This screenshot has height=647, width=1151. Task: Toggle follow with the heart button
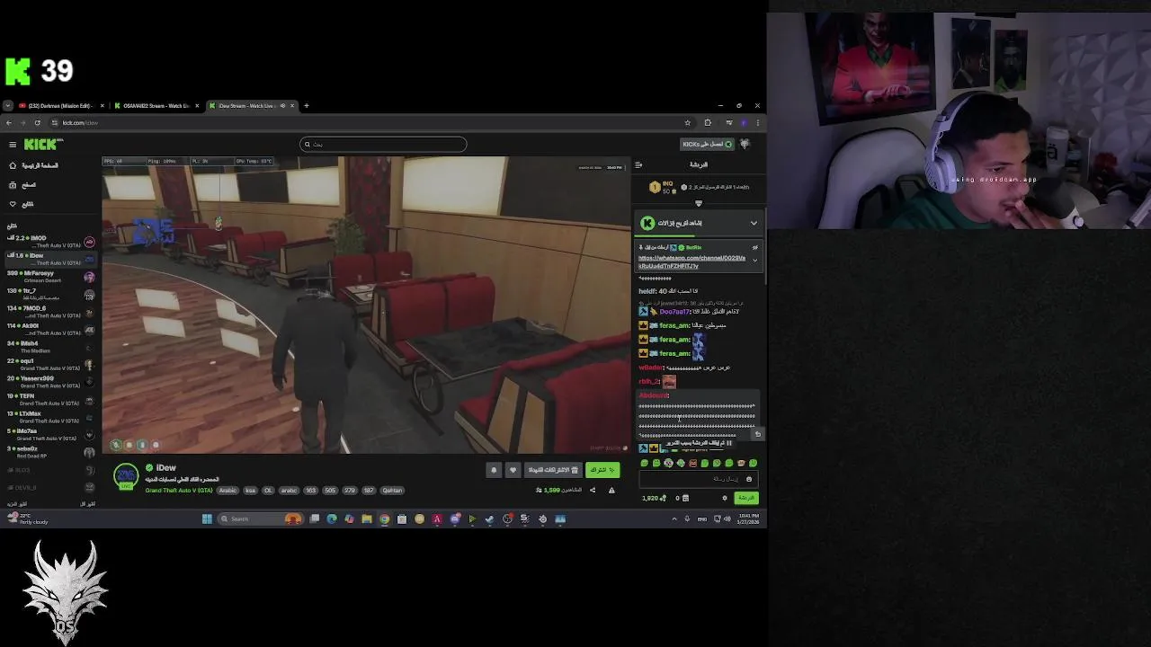(513, 470)
